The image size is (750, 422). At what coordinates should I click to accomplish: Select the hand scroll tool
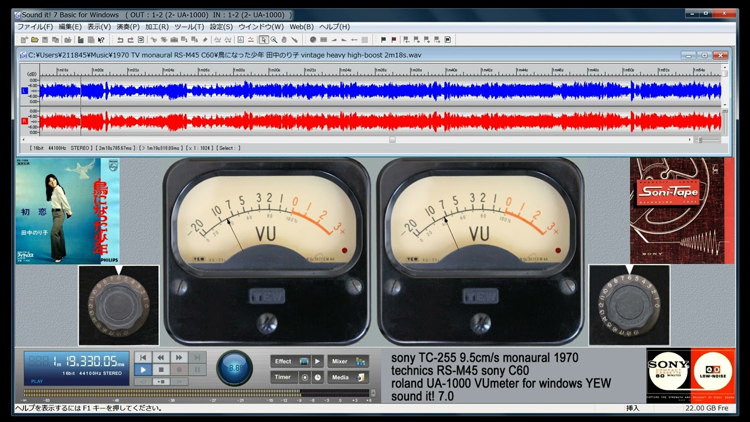pos(284,40)
